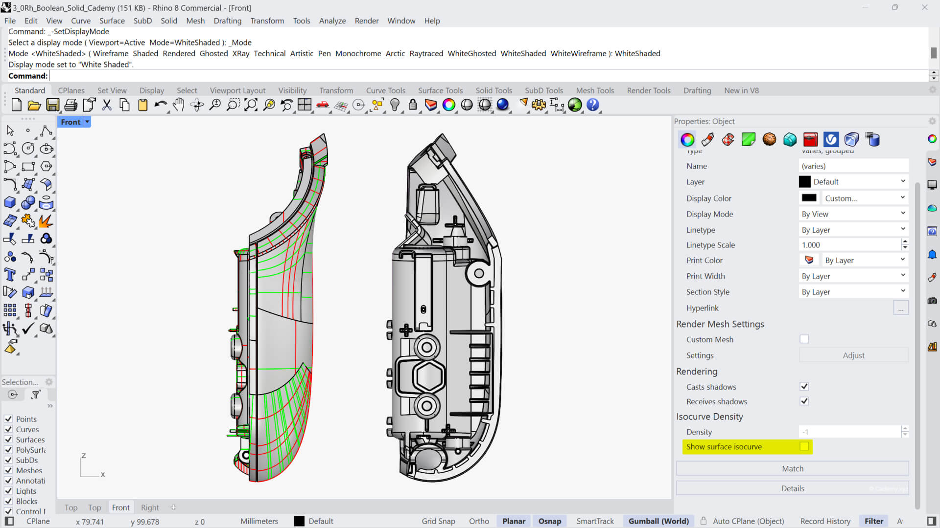The height and width of the screenshot is (528, 940).
Task: Uncheck the Surfaces selection filter
Action: tap(8, 439)
